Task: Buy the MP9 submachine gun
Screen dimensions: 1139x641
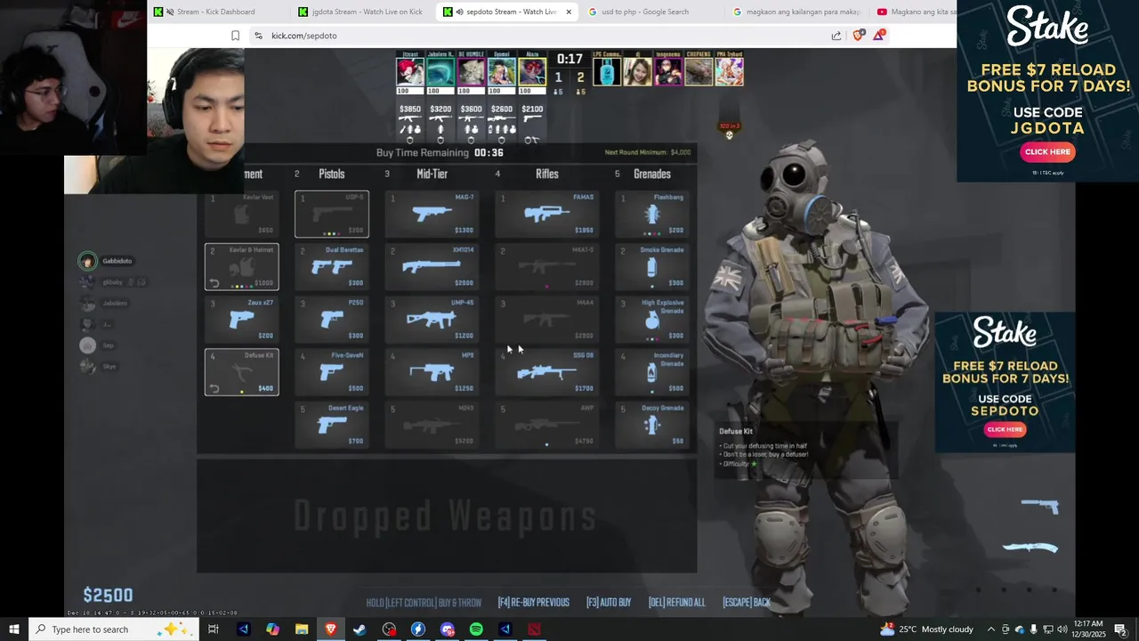Action: (433, 372)
